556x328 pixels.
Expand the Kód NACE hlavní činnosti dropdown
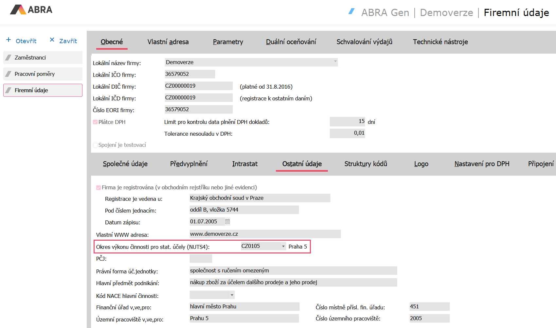(x=232, y=295)
